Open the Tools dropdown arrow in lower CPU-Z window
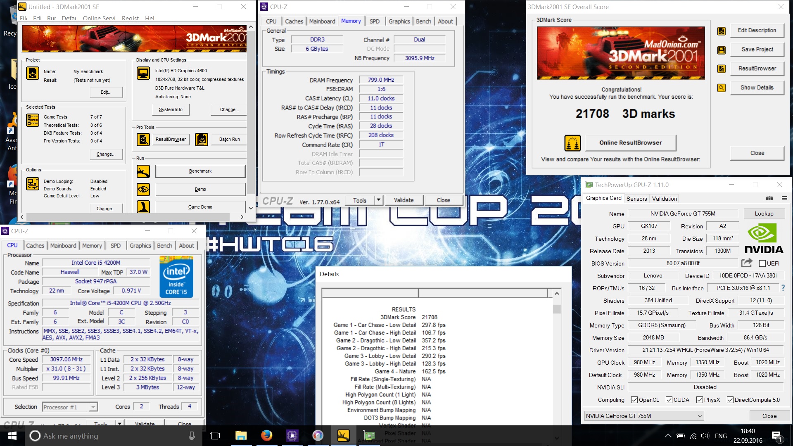This screenshot has height=446, width=793. pyautogui.click(x=119, y=423)
